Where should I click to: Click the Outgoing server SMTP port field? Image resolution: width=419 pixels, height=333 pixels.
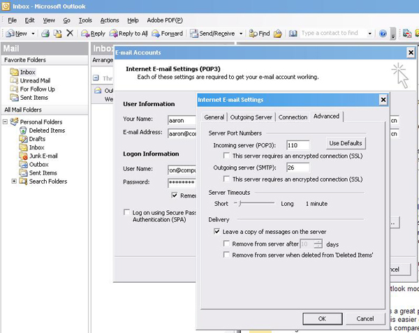click(297, 168)
